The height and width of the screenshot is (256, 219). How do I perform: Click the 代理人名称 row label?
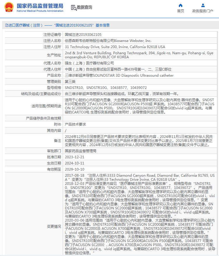tap(52, 63)
